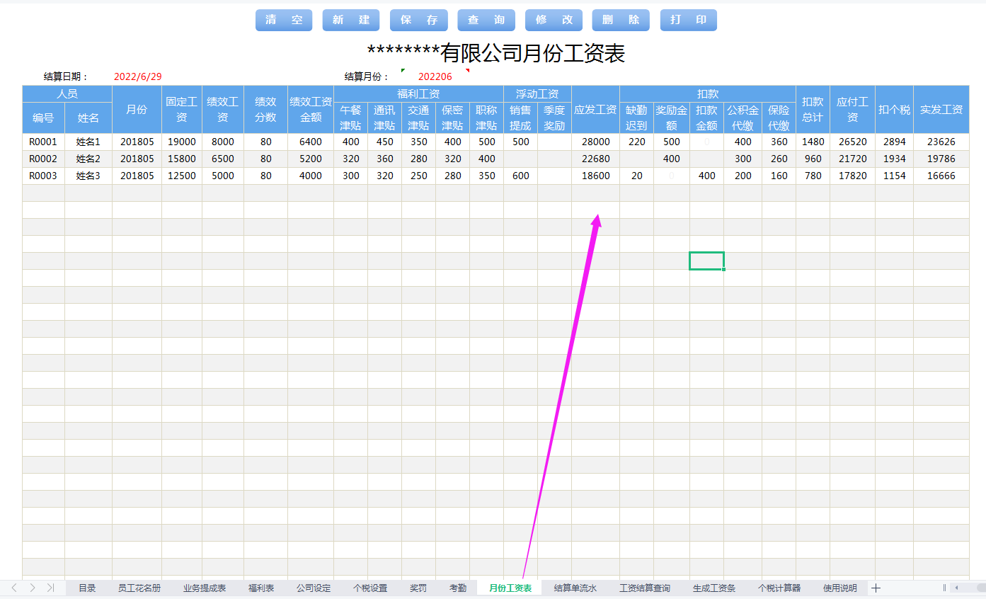
Task: Switch to the 结算单流水 sheet tab
Action: pos(575,588)
